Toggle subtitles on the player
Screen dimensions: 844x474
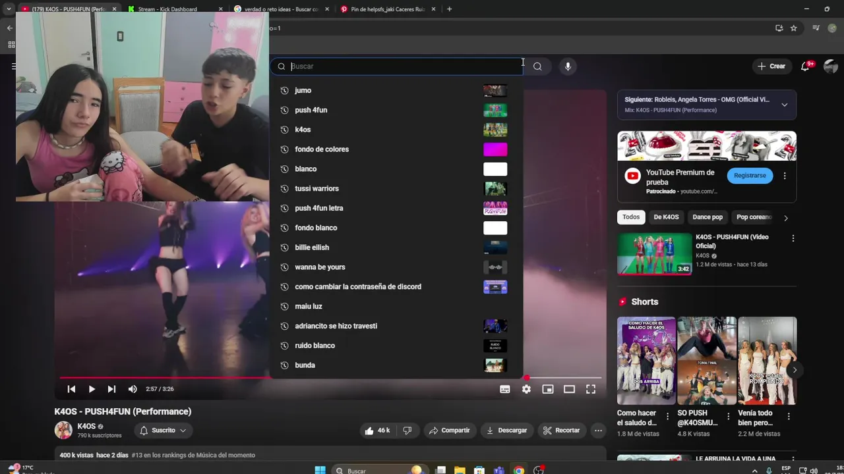point(505,389)
